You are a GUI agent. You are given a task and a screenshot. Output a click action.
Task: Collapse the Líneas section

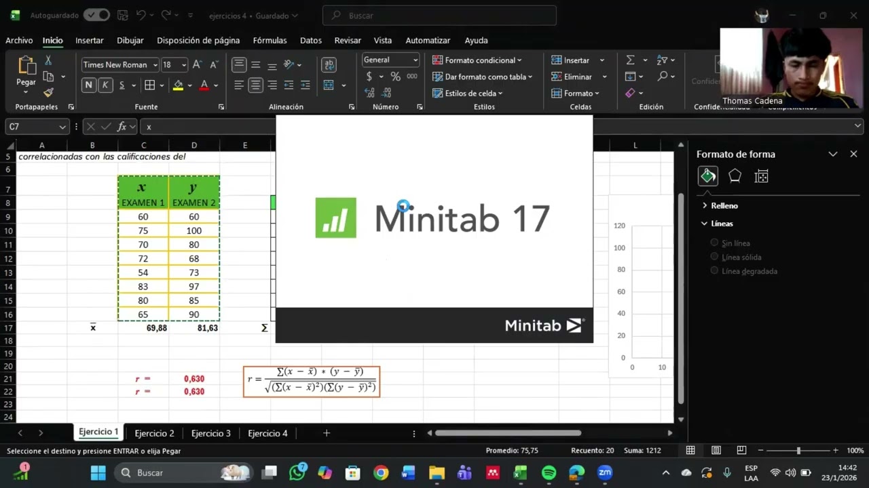tap(717, 223)
